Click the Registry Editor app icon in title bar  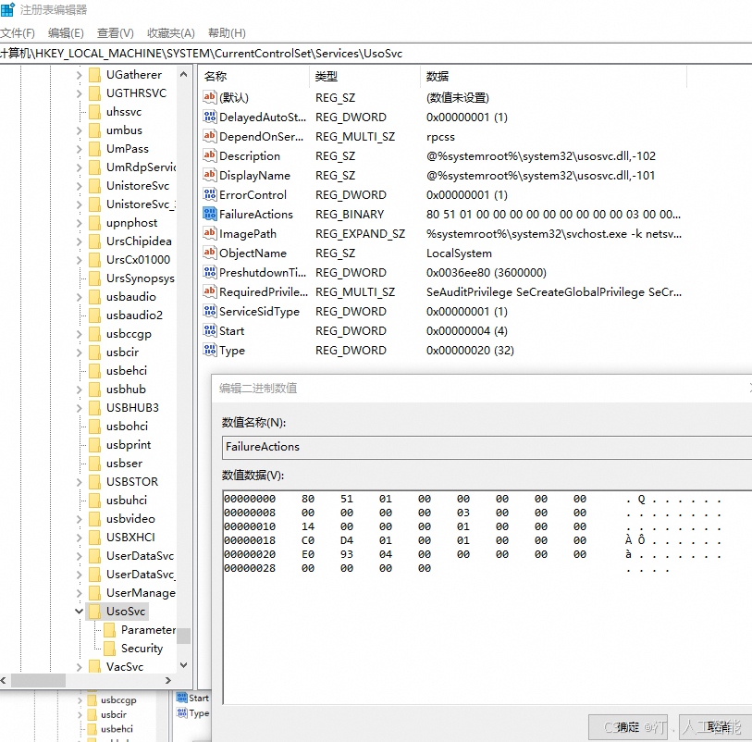click(x=7, y=9)
